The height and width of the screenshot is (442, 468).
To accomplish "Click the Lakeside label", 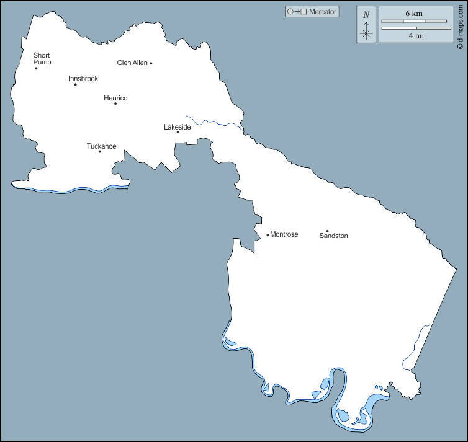I will [178, 127].
